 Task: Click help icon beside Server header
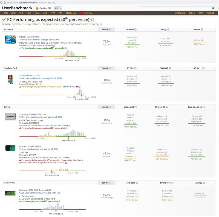point(202,30)
